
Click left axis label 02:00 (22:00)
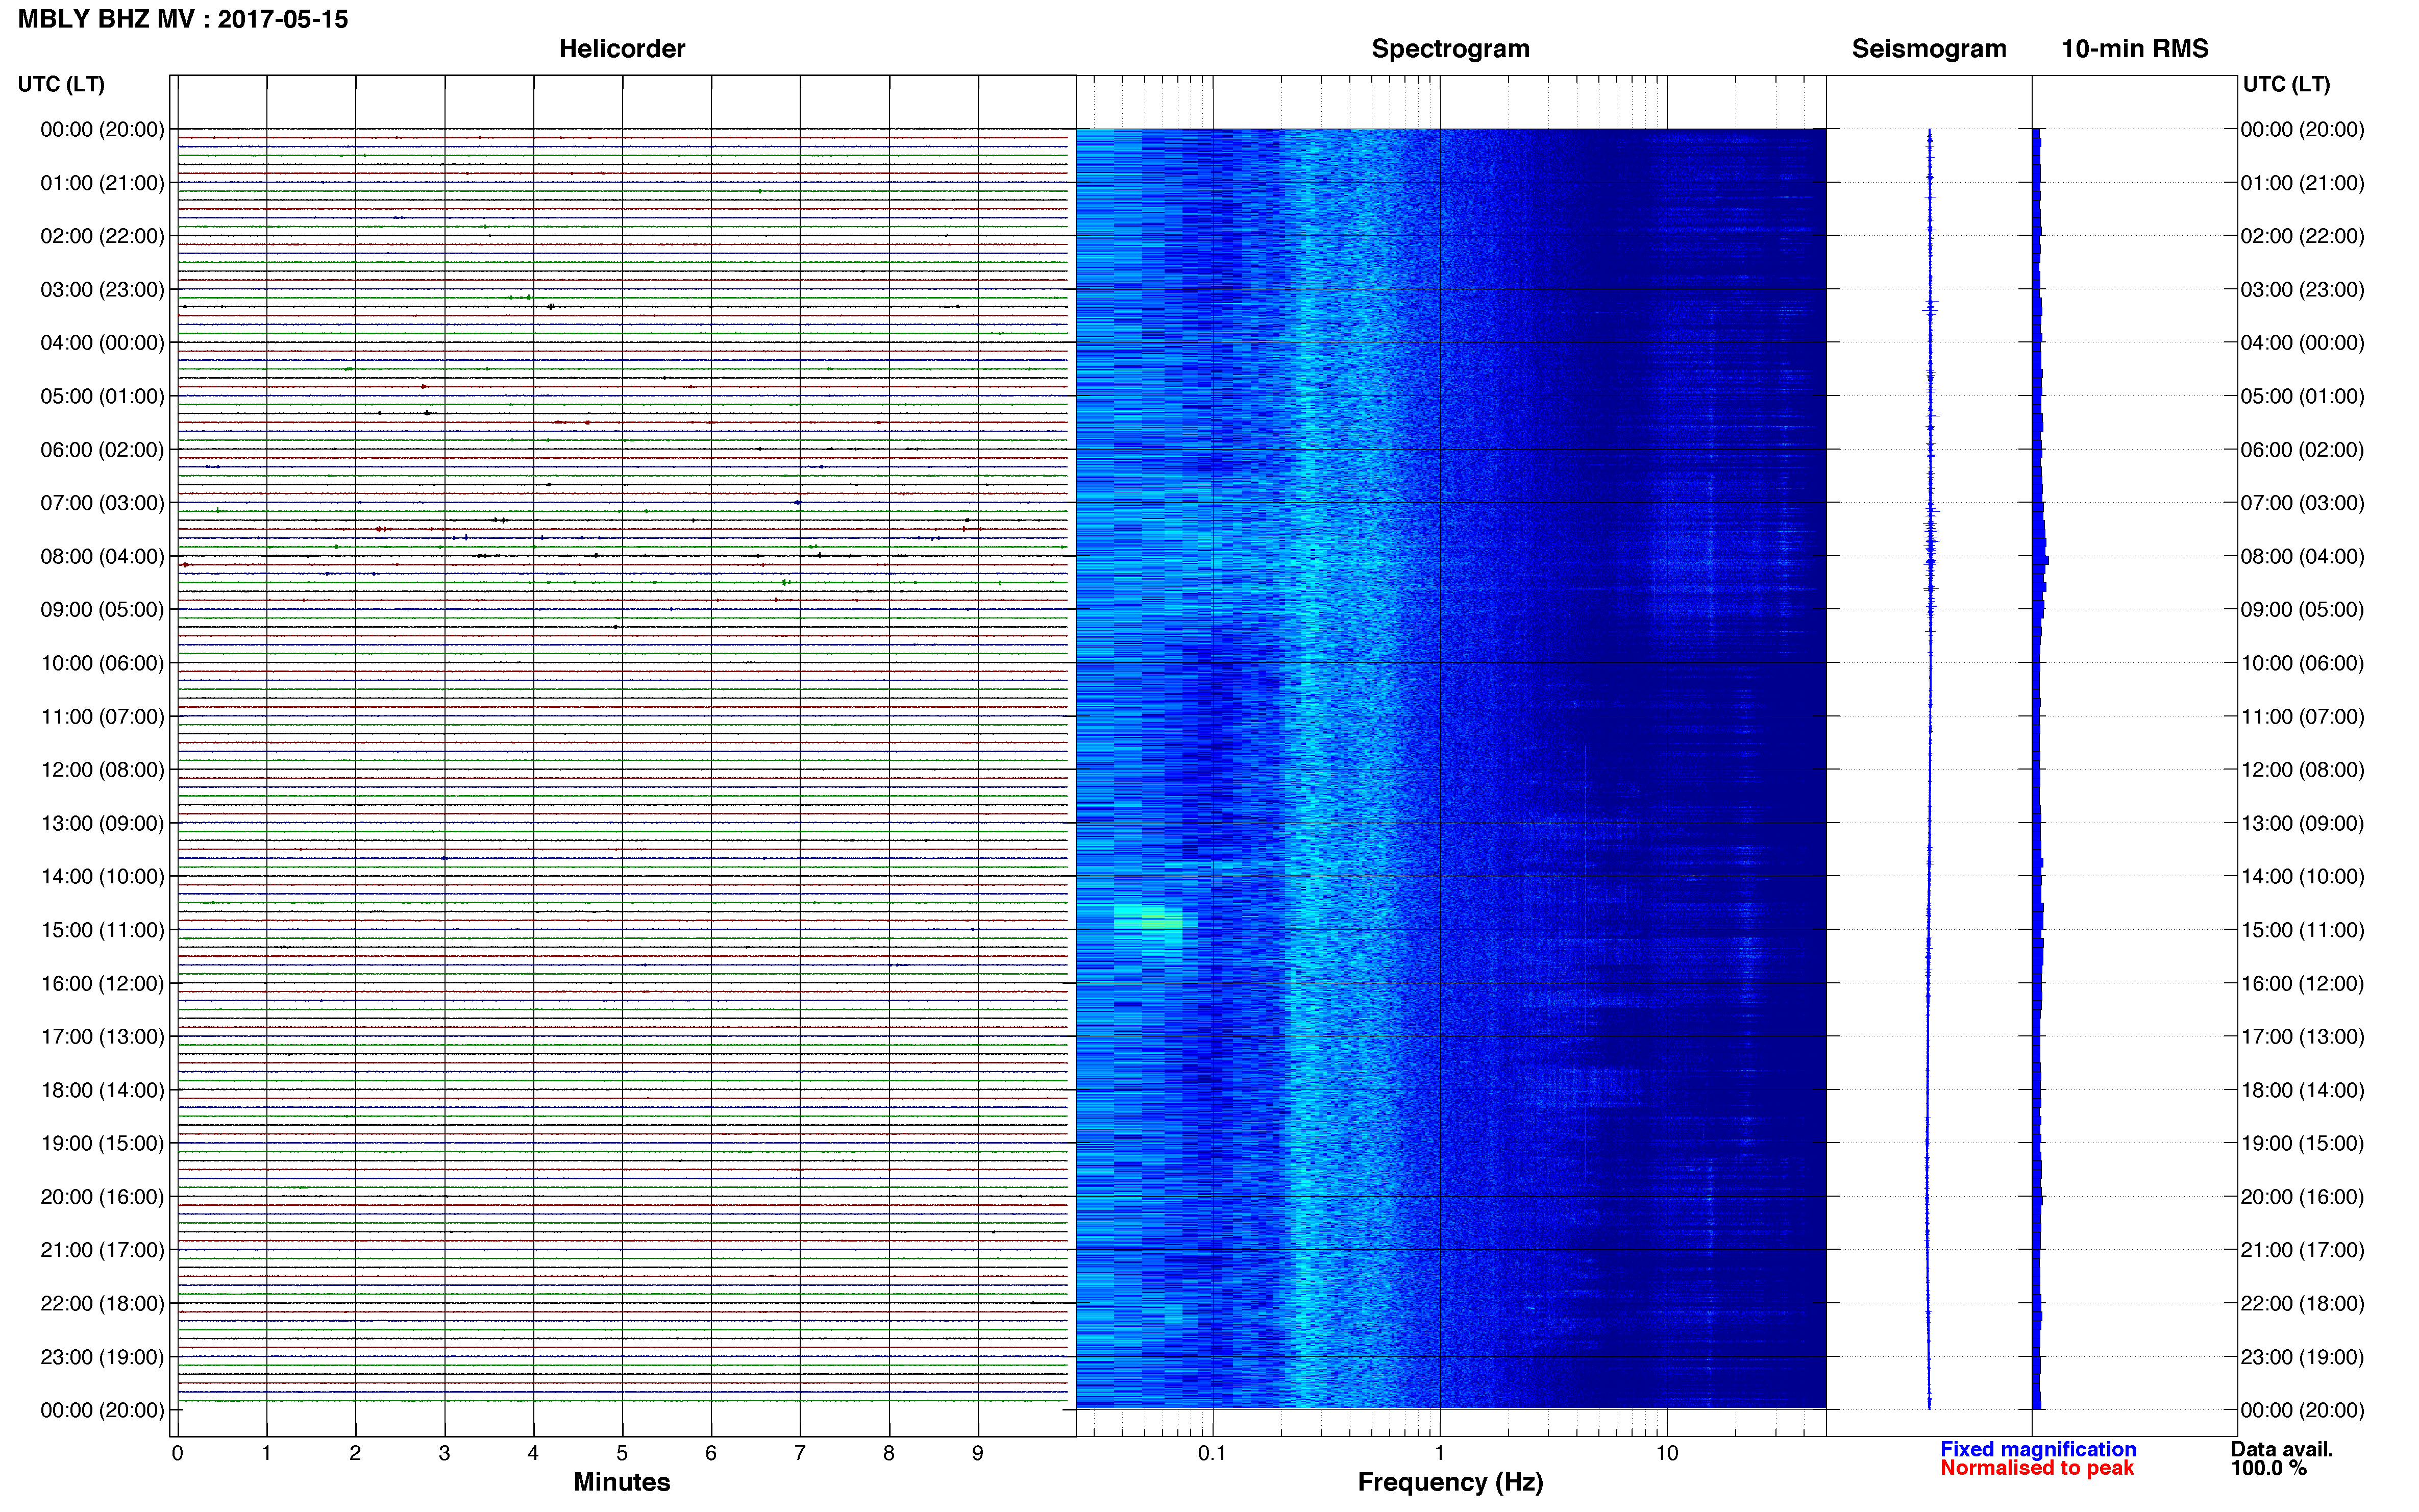(x=102, y=236)
